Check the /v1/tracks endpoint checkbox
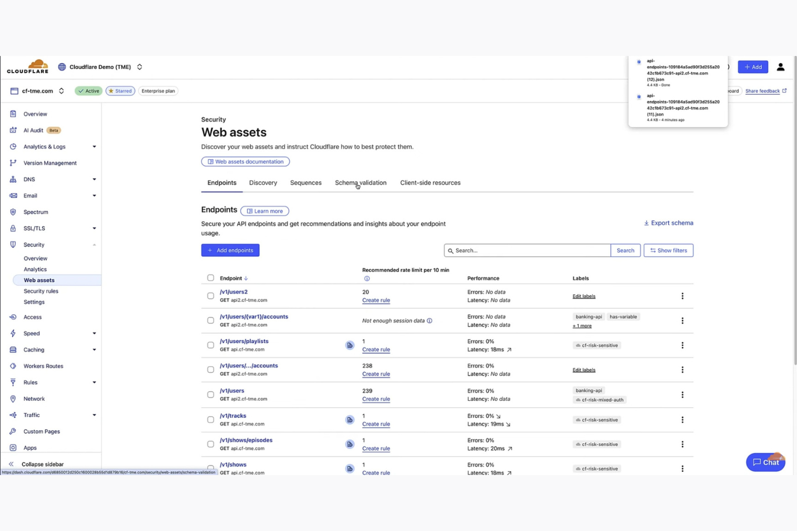The height and width of the screenshot is (531, 797). pyautogui.click(x=211, y=420)
